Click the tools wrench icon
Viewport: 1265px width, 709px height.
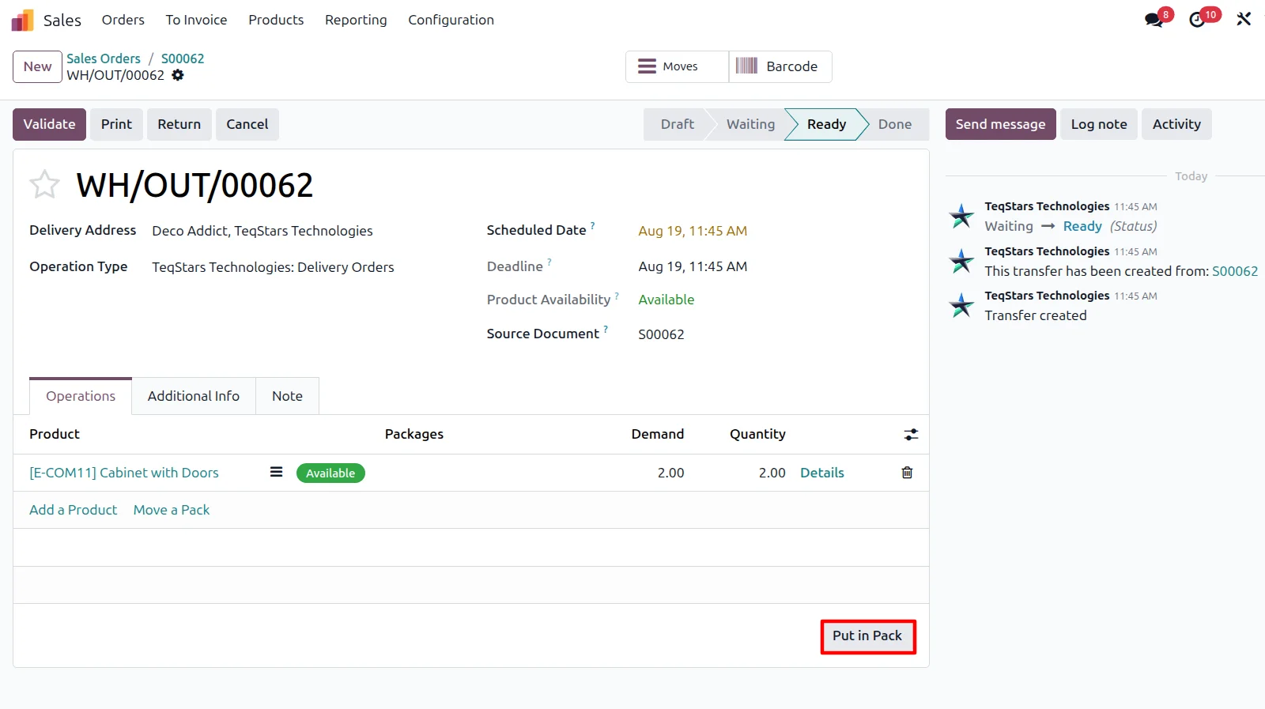point(1244,19)
